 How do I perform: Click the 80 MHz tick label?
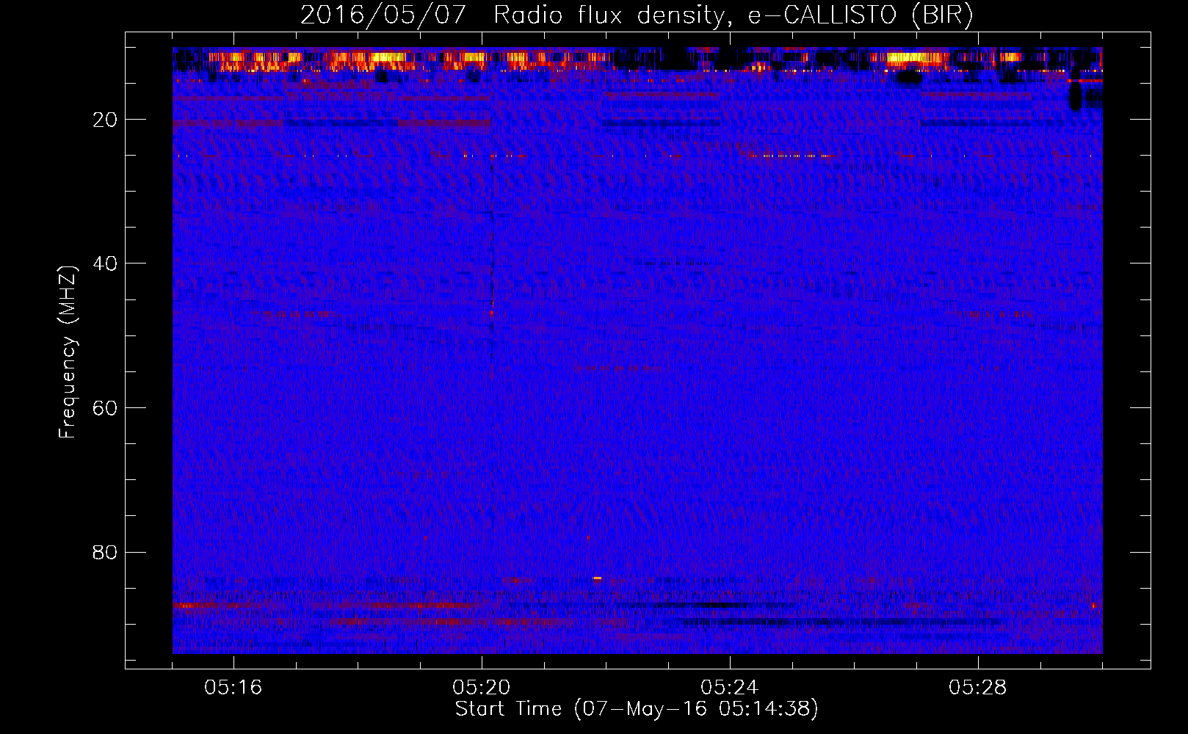click(x=106, y=552)
